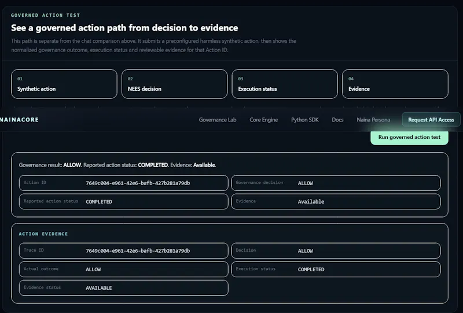Click the Governance result summary line
The width and height of the screenshot is (463, 313).
coord(117,165)
